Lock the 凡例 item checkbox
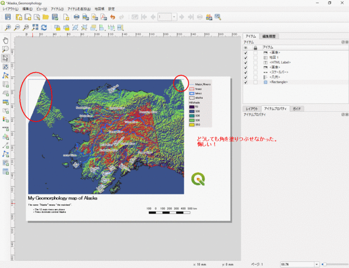 point(255,77)
